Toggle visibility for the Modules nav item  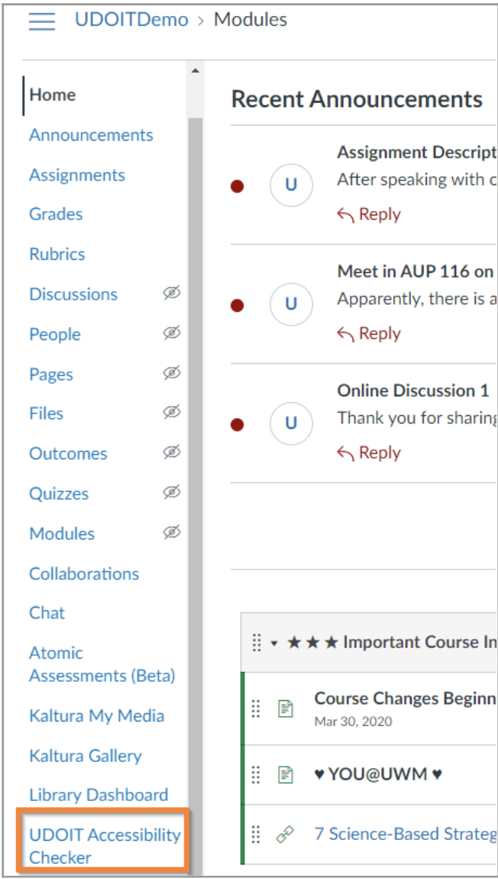pyautogui.click(x=172, y=533)
